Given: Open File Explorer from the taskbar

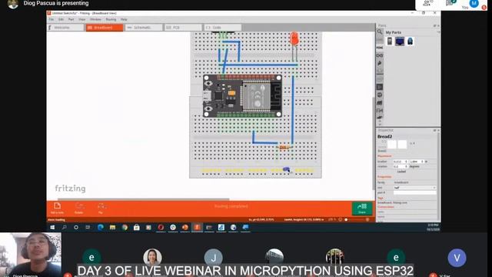Looking at the screenshot, I should click(112, 227).
